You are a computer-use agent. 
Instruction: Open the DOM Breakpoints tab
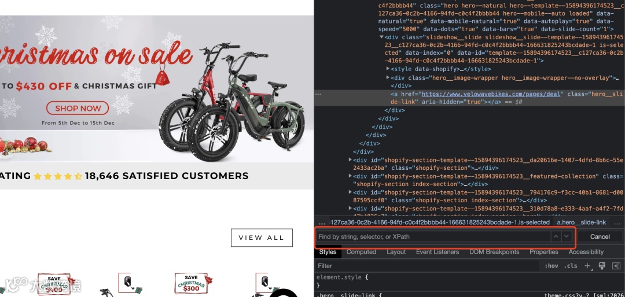pyautogui.click(x=494, y=252)
